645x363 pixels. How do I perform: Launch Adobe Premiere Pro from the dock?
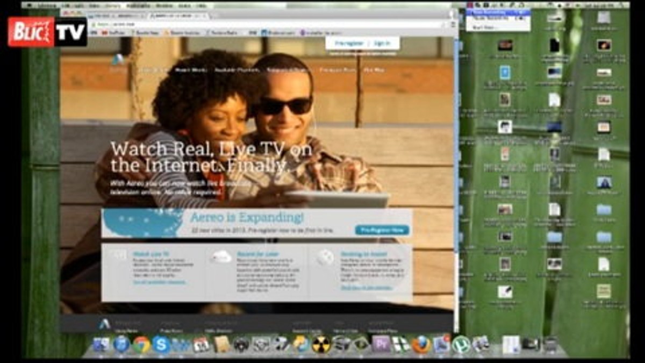click(381, 344)
